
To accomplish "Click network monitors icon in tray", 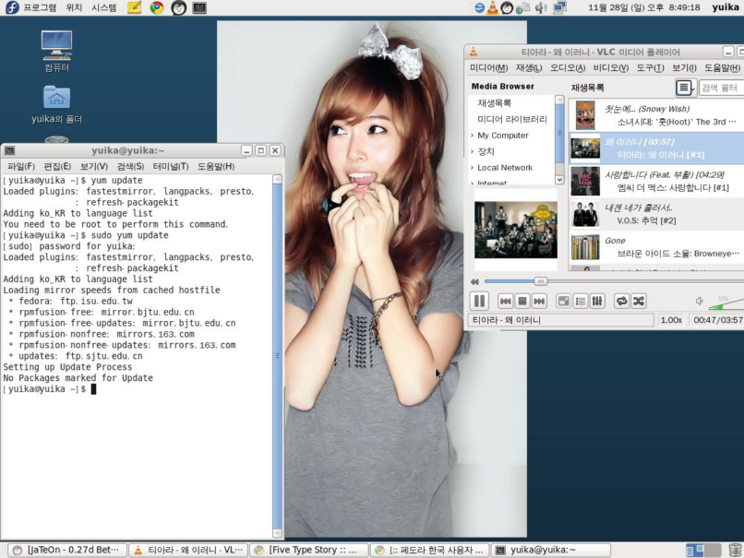I will click(x=560, y=7).
